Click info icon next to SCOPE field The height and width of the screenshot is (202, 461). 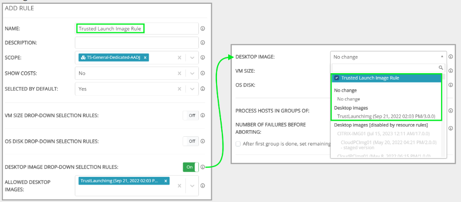[x=203, y=58]
